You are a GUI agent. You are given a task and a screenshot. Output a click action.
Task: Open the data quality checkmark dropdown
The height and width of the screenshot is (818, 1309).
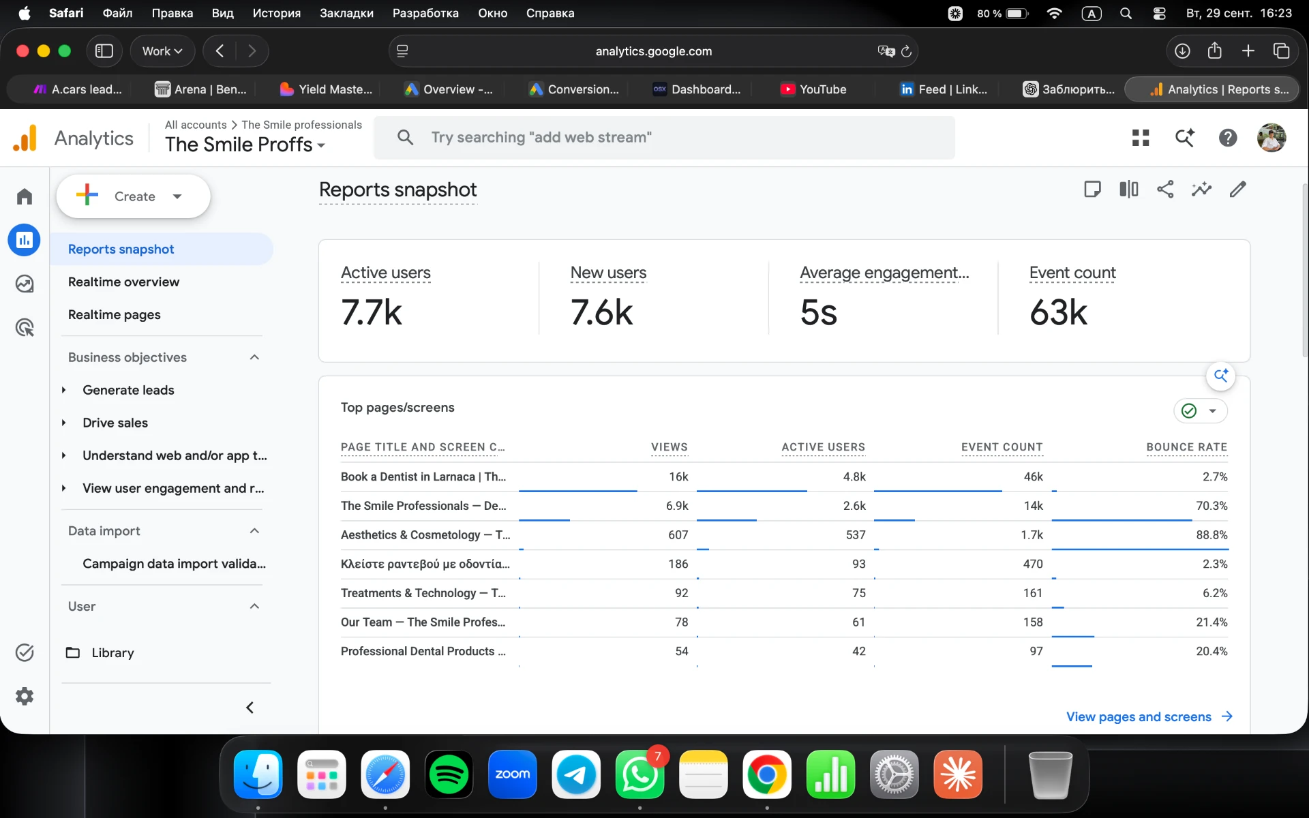(x=1201, y=410)
